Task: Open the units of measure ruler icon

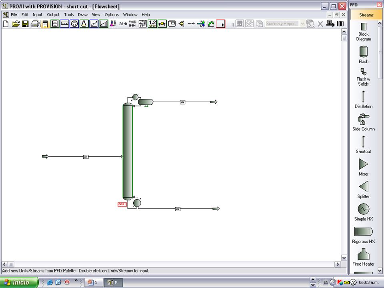Action: click(x=65, y=24)
